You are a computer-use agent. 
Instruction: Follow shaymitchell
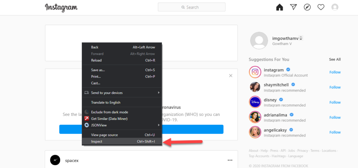pos(335,87)
